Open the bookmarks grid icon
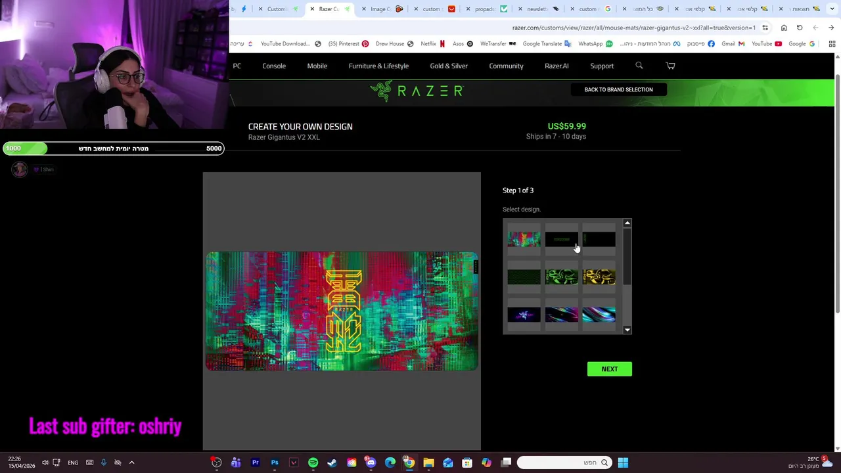 coord(832,44)
